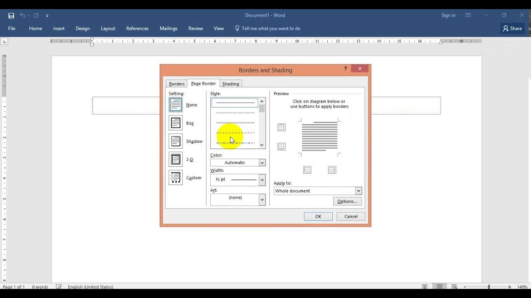
Task: Choose the Box border setting icon
Action: pos(175,123)
